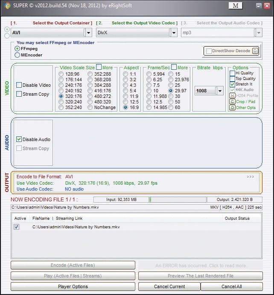
Task: Set frame rate to 14.985
Action: (x=149, y=107)
